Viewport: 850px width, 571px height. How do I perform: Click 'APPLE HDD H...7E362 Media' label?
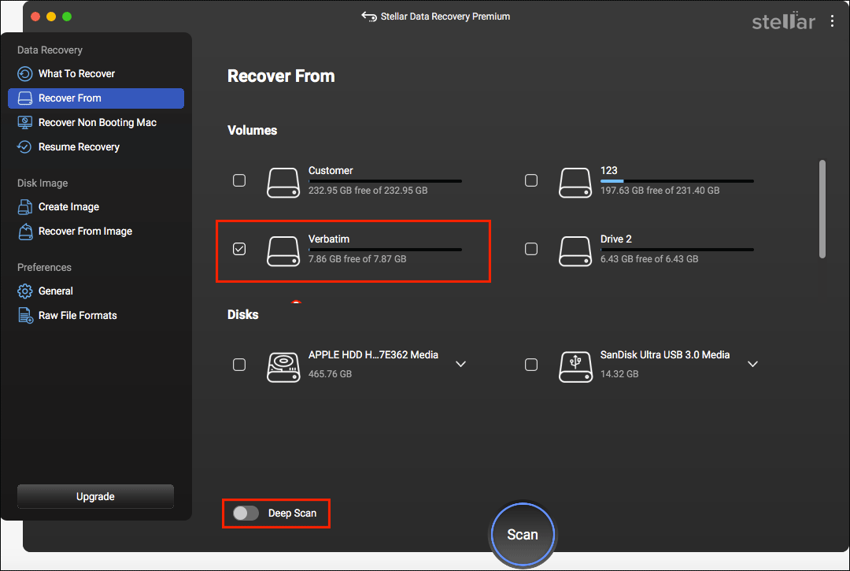pyautogui.click(x=374, y=354)
